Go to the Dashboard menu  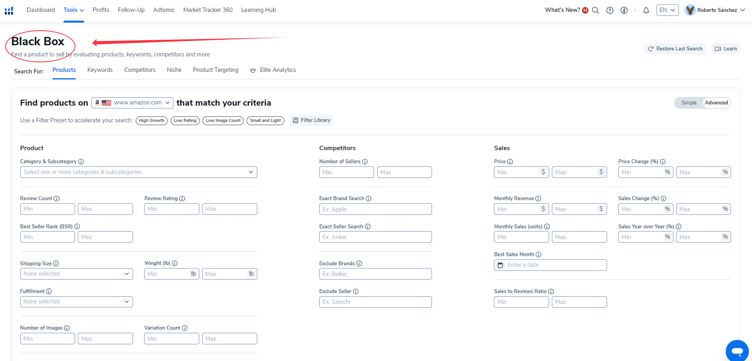click(41, 10)
